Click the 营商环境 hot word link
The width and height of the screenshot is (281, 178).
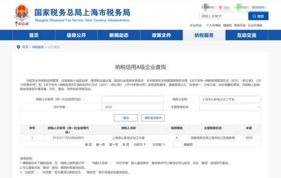coord(240,25)
